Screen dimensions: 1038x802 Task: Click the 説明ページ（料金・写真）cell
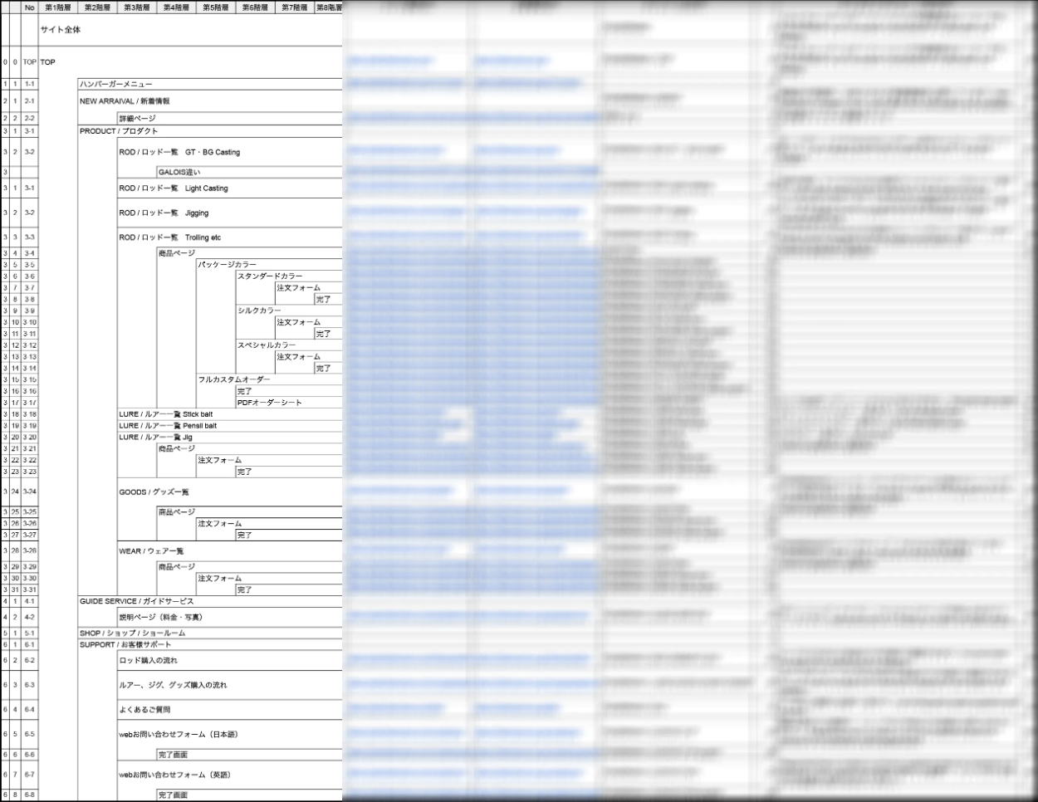click(x=230, y=617)
